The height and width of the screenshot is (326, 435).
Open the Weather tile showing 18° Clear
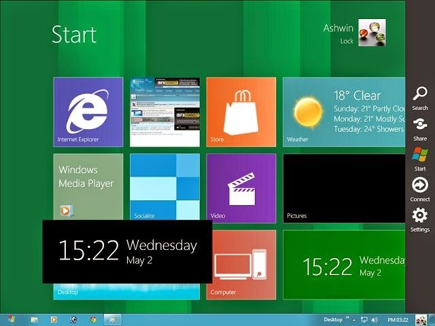tap(344, 112)
